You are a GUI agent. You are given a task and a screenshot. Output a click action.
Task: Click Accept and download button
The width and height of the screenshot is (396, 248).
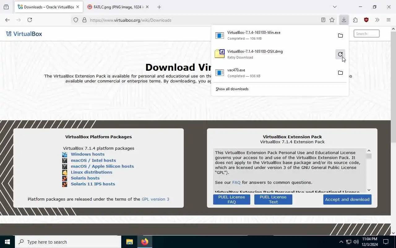347,199
